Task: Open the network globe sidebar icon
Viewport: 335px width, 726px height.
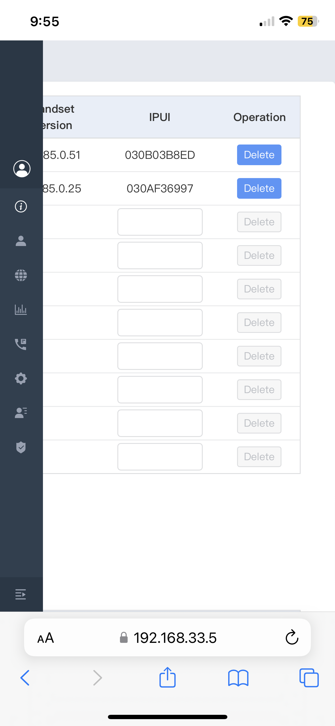Action: pos(21,275)
